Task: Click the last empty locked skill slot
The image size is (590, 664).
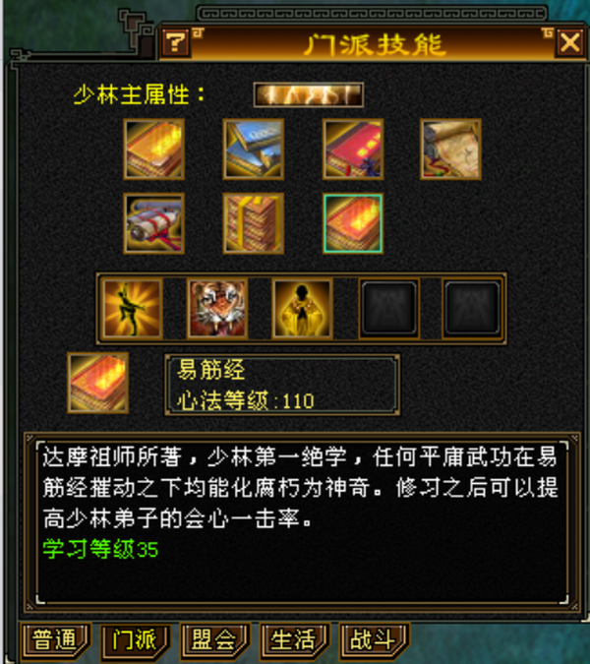Action: 472,309
